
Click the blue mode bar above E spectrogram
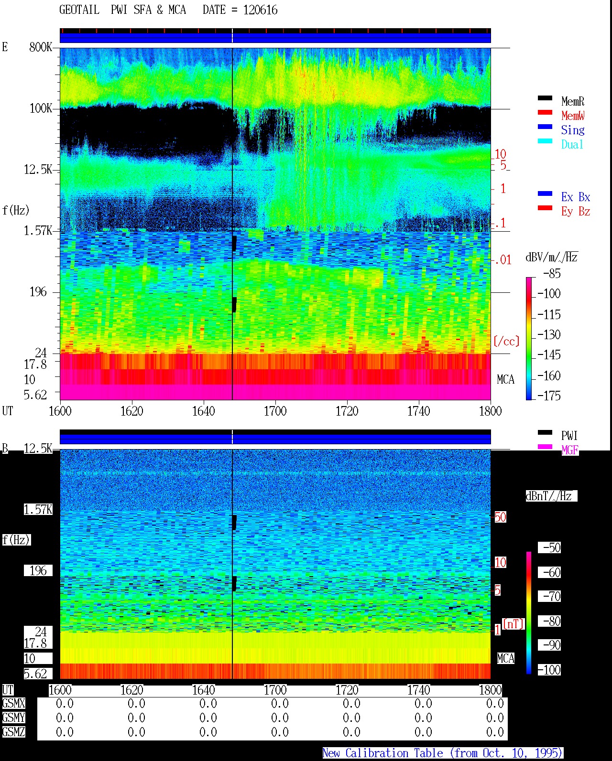[x=275, y=38]
